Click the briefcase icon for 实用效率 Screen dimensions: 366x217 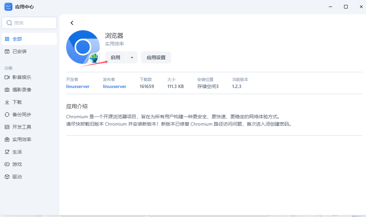click(x=7, y=139)
